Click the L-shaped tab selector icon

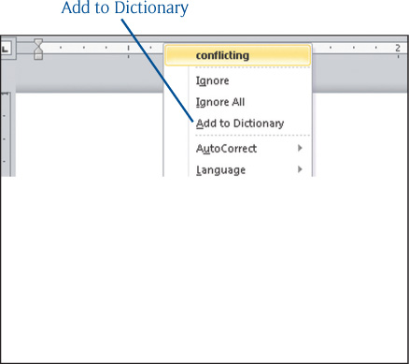(x=6, y=49)
